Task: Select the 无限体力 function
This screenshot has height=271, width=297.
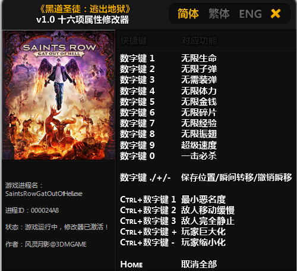Action: click(199, 91)
